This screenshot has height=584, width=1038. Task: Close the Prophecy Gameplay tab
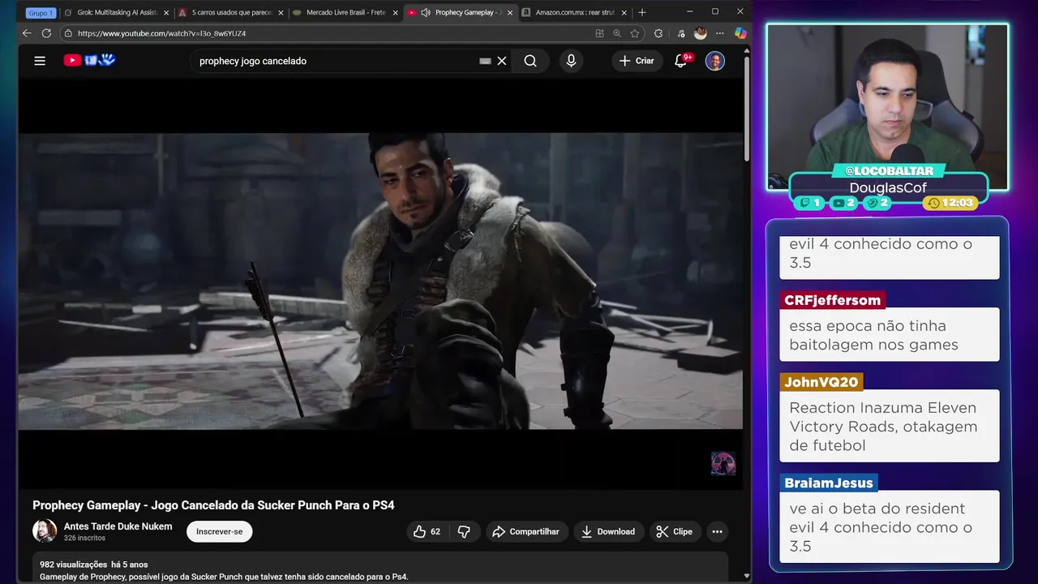coord(509,12)
